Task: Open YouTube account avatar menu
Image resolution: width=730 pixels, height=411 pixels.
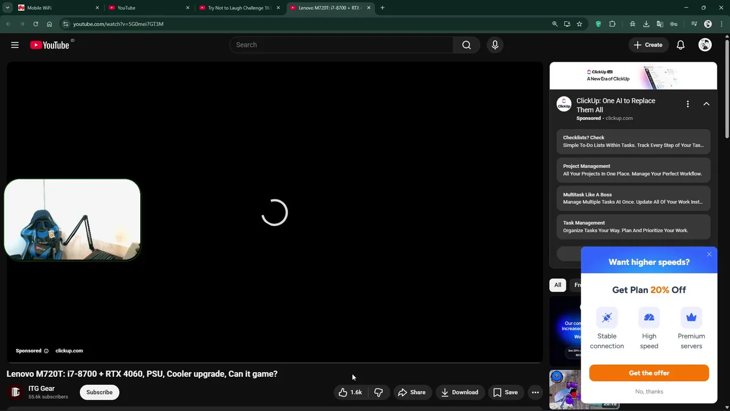Action: coord(705,45)
